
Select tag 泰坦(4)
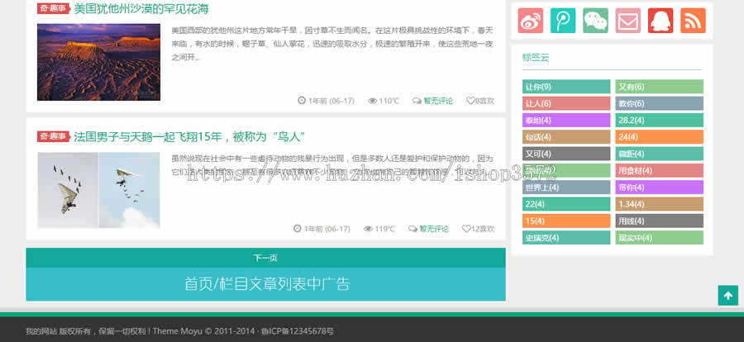(566, 121)
